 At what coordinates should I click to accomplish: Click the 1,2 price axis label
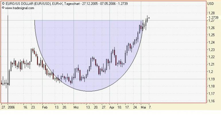click(x=211, y=72)
